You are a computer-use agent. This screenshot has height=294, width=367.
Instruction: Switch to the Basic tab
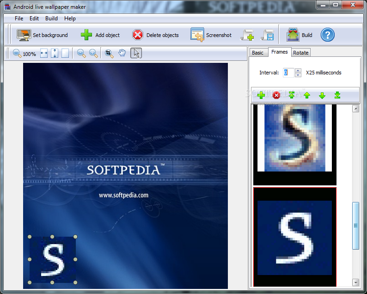point(258,53)
